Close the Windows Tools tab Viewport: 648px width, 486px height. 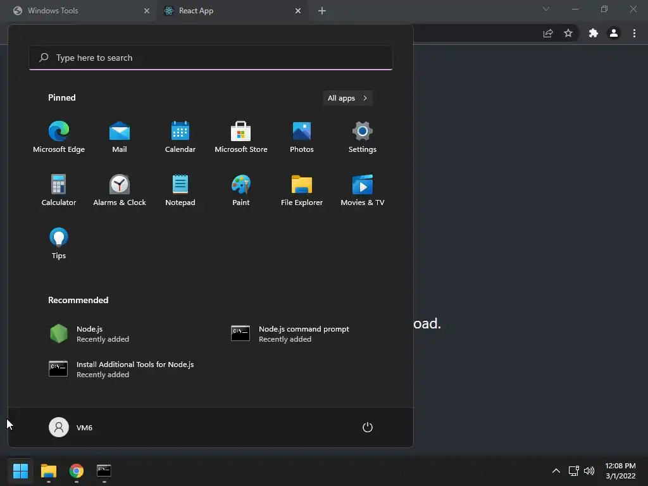tap(147, 11)
